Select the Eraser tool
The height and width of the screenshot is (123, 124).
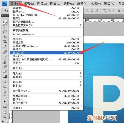(x=5, y=72)
